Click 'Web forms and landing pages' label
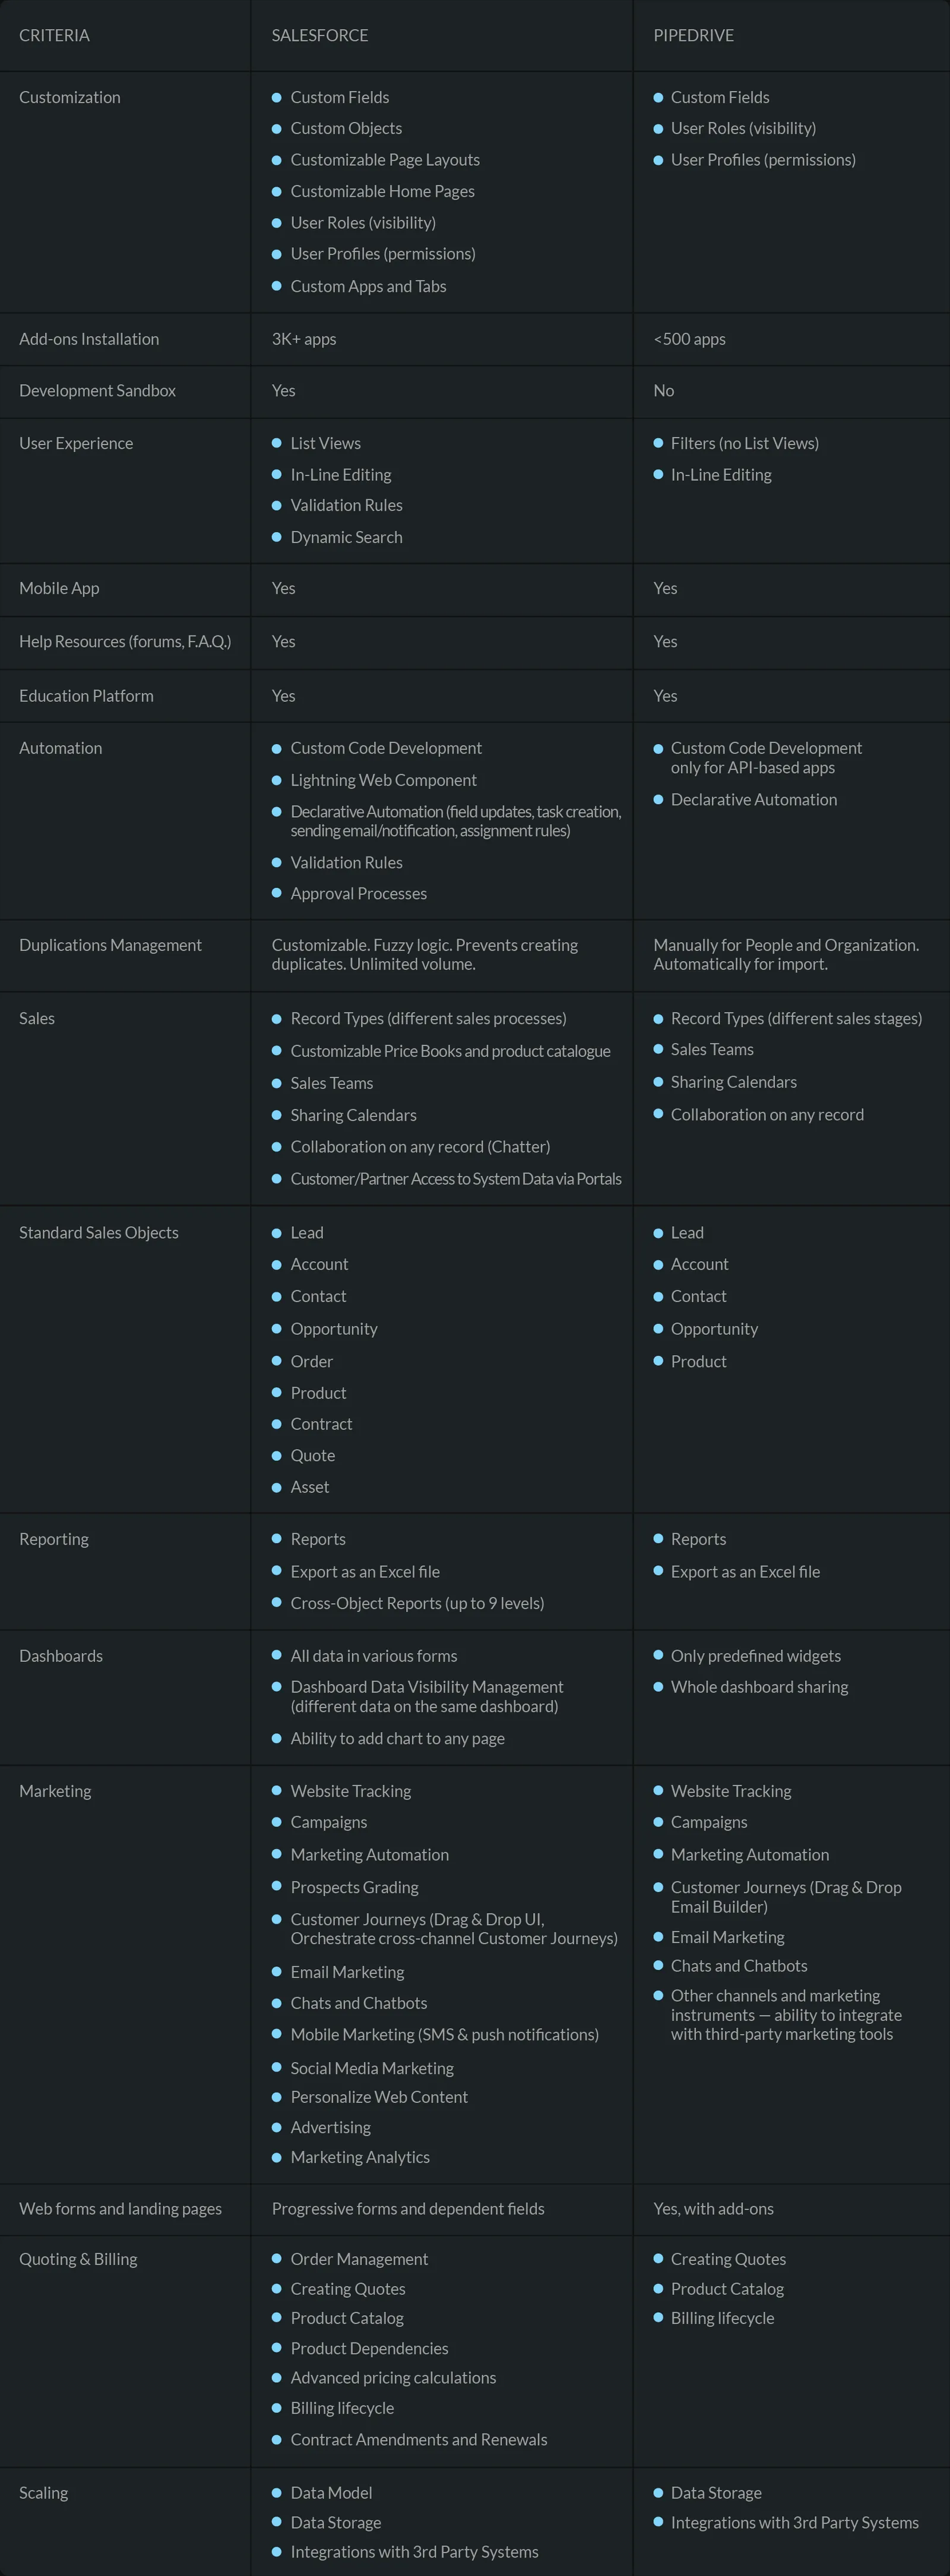 click(x=120, y=2209)
